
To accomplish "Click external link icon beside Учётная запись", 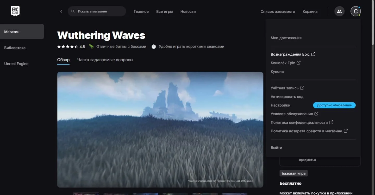I will (x=302, y=88).
